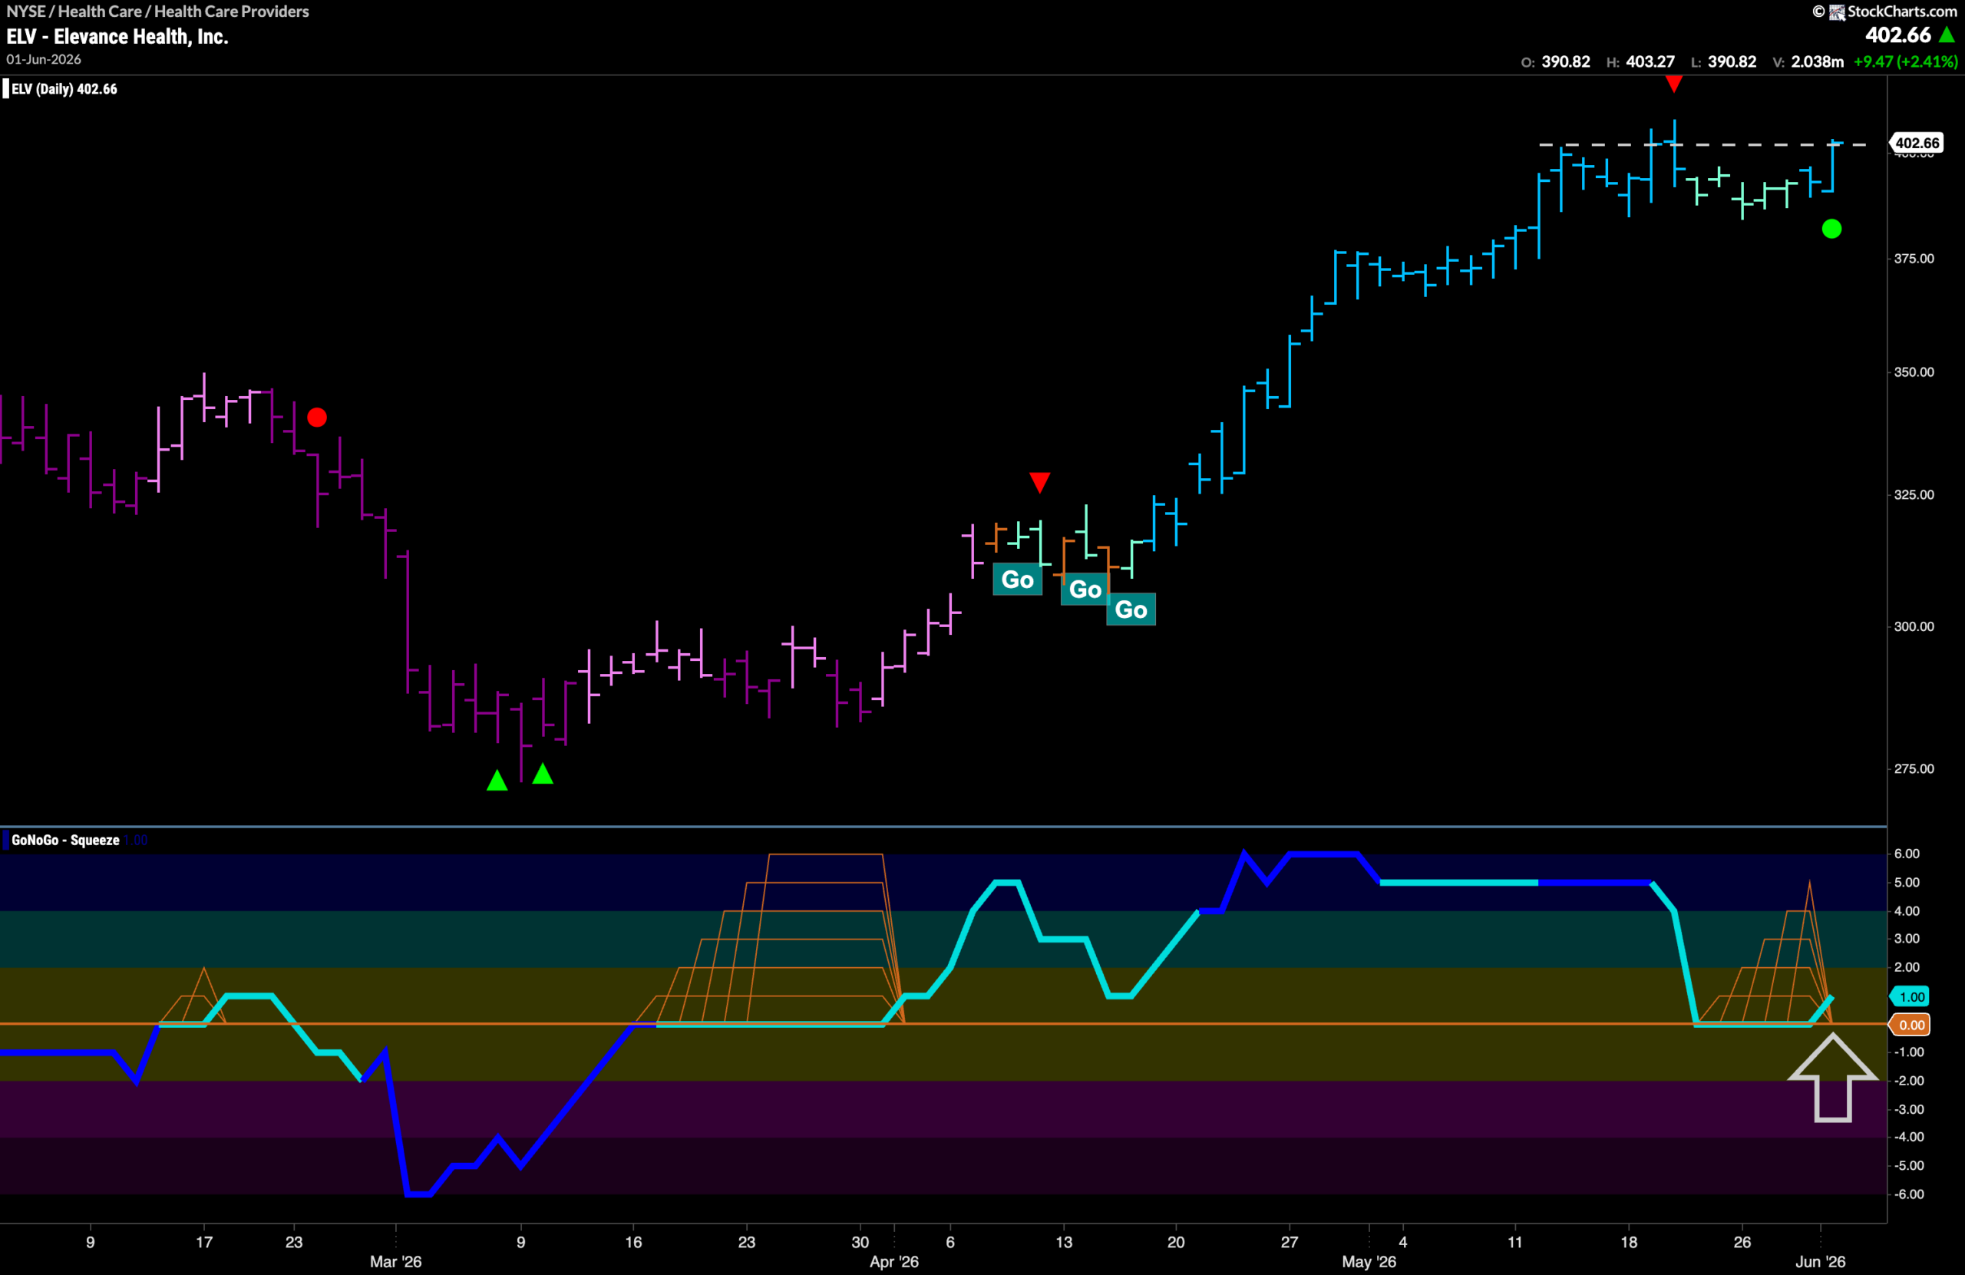This screenshot has height=1275, width=1965.
Task: Click the ELV - Elevance Health, Inc. title
Action: 117,36
